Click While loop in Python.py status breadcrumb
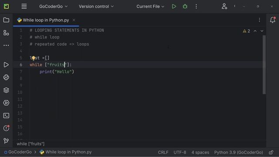This screenshot has height=157, width=279. pos(66,152)
